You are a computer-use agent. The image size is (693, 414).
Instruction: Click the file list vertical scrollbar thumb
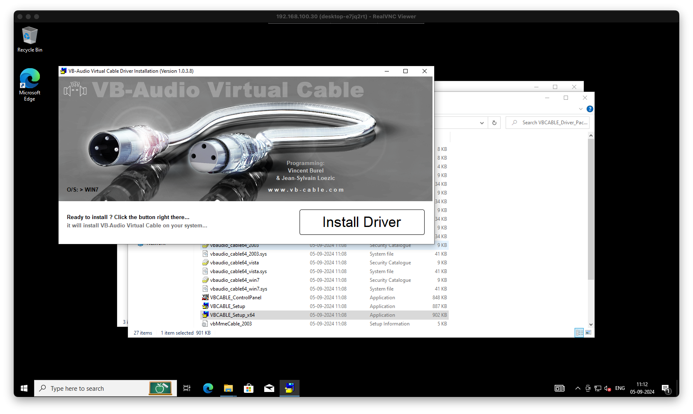(591, 209)
